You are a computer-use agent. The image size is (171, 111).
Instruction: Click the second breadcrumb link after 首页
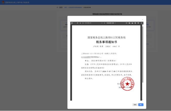point(75,7)
